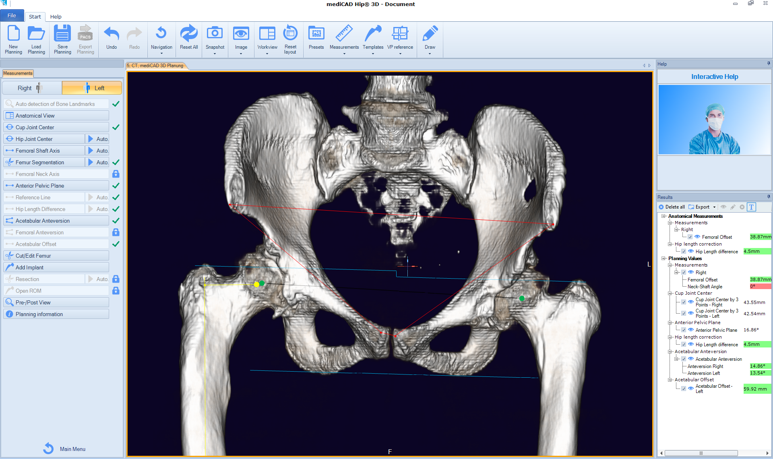Image resolution: width=773 pixels, height=459 pixels.
Task: Click the Reset layout icon
Action: tap(290, 34)
